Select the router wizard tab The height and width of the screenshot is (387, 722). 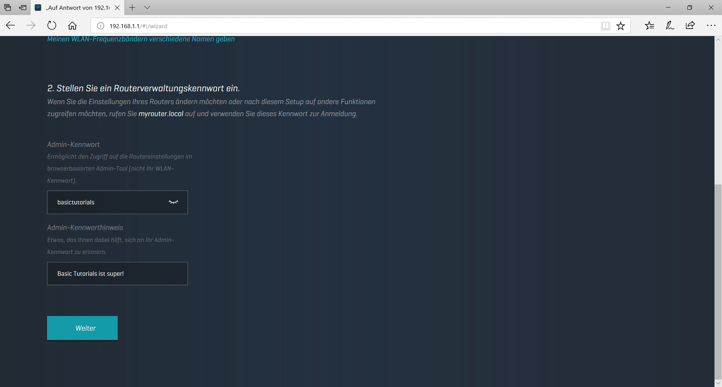tap(75, 8)
